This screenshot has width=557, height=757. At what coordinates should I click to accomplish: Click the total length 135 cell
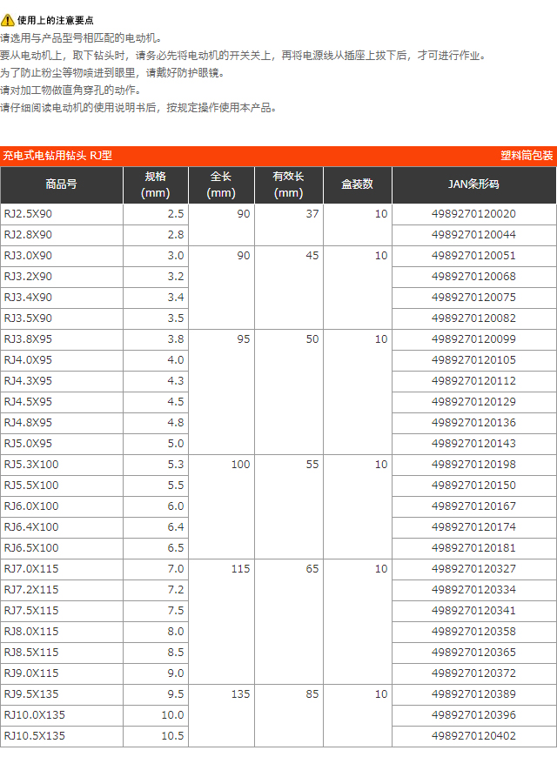point(239,694)
